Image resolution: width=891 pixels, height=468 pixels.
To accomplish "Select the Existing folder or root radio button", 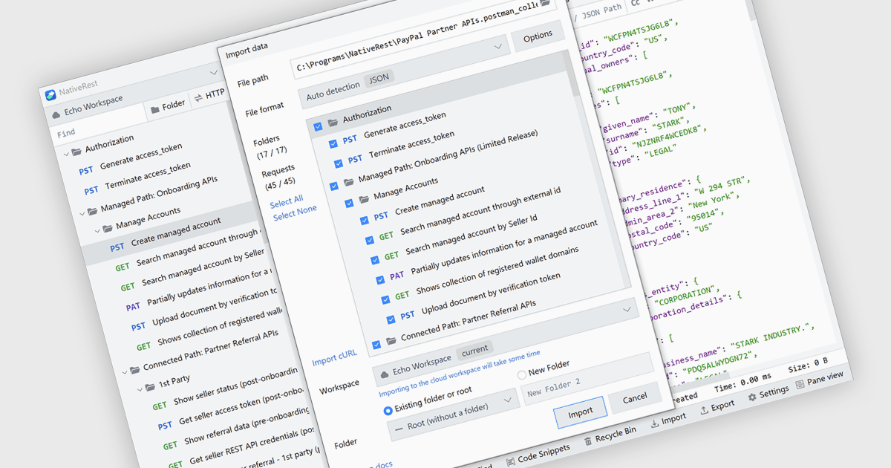I will pos(388,410).
